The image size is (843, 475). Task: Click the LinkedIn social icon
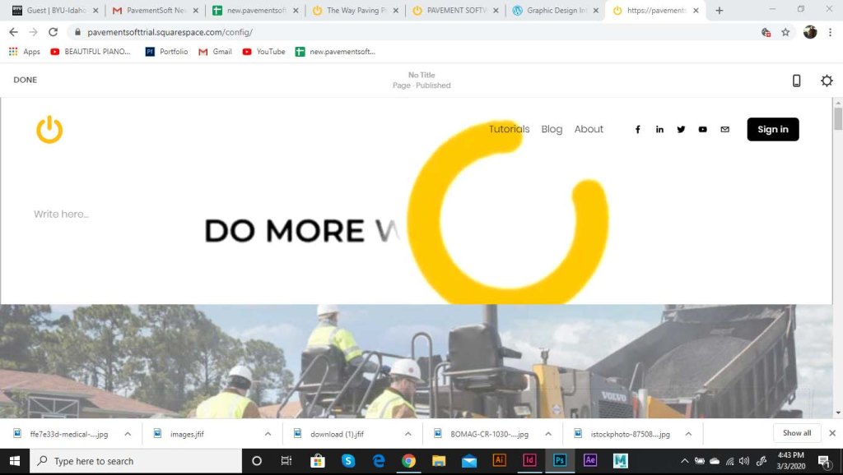point(659,129)
